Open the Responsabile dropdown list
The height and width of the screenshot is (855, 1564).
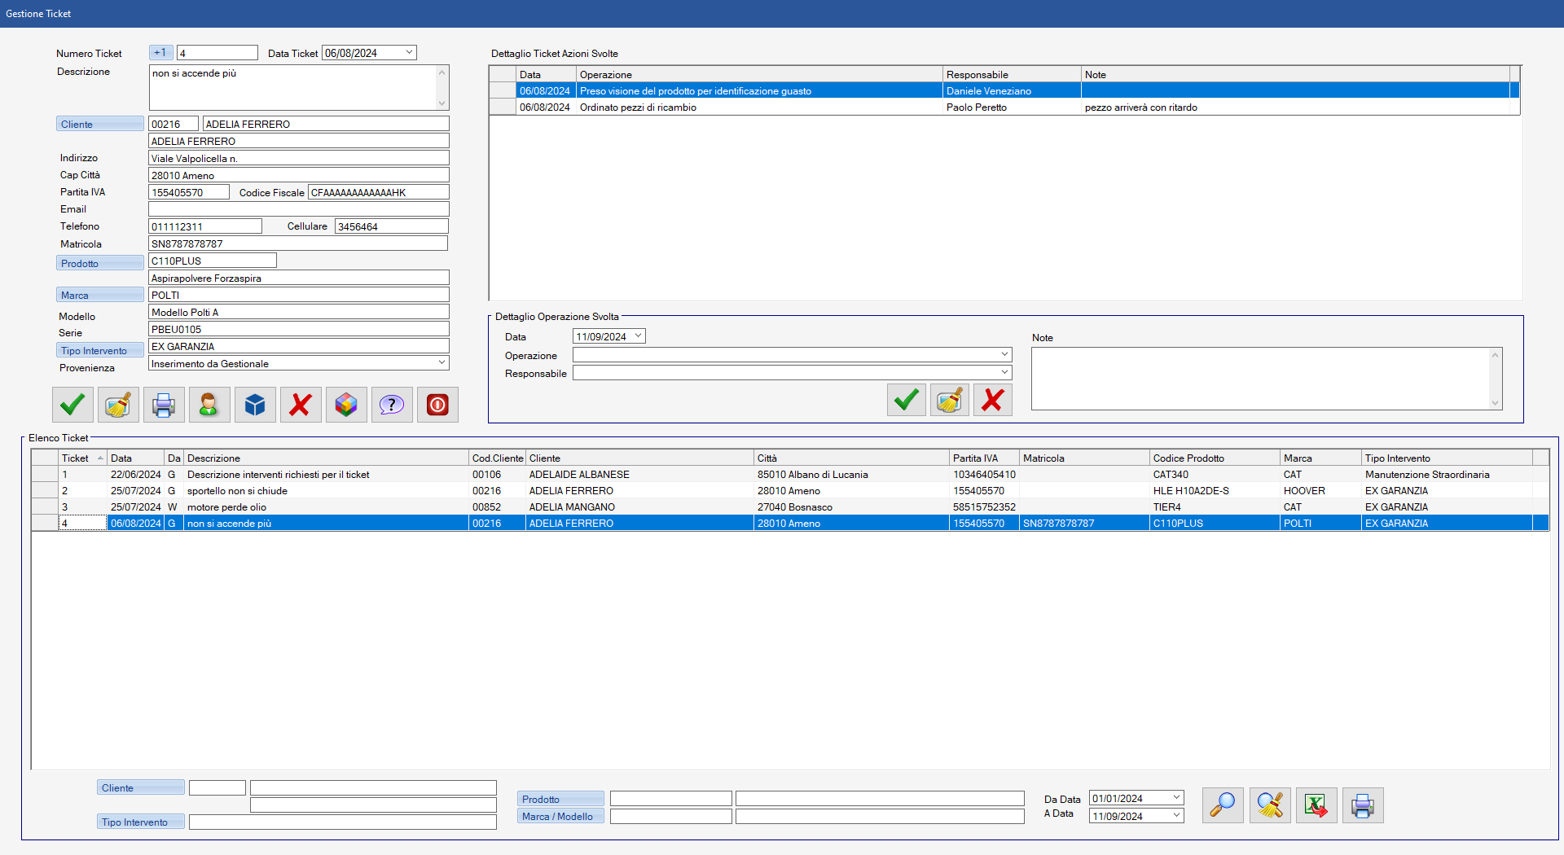1004,373
